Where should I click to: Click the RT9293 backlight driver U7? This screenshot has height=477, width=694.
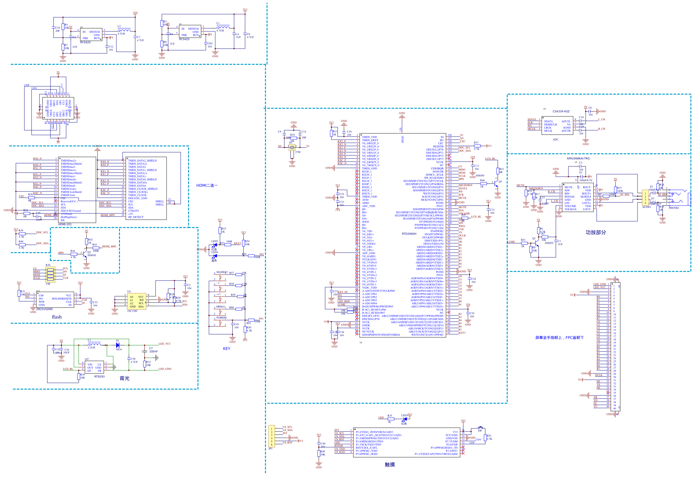tap(94, 367)
